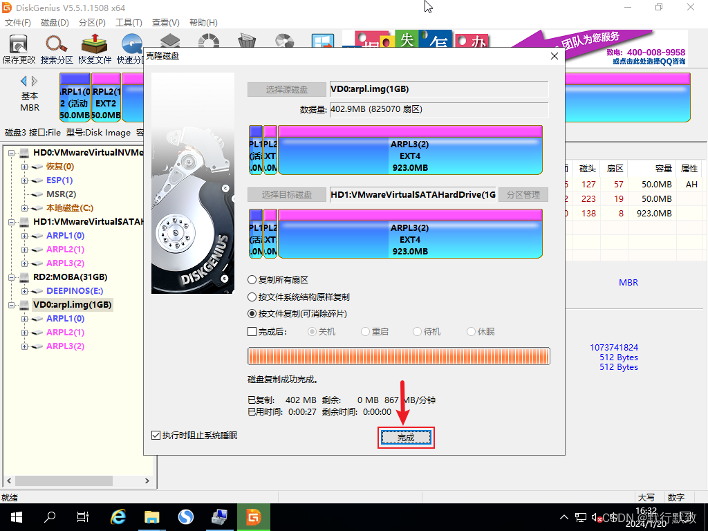Image resolution: width=708 pixels, height=531 pixels.
Task: Select ARPL3(2) under VD0:arpl.img
Action: pos(66,346)
